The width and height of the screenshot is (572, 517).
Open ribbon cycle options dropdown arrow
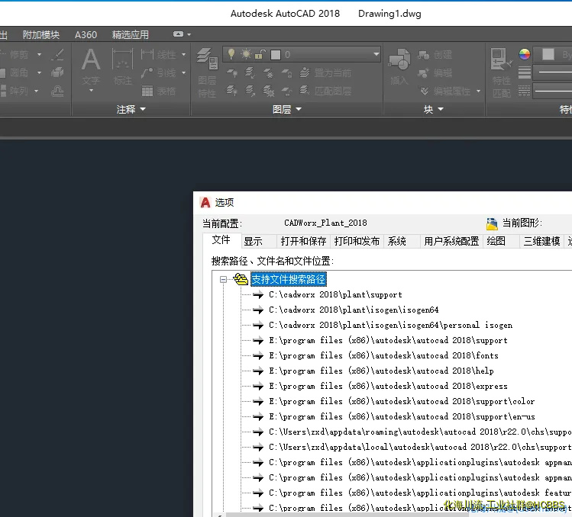coord(189,34)
